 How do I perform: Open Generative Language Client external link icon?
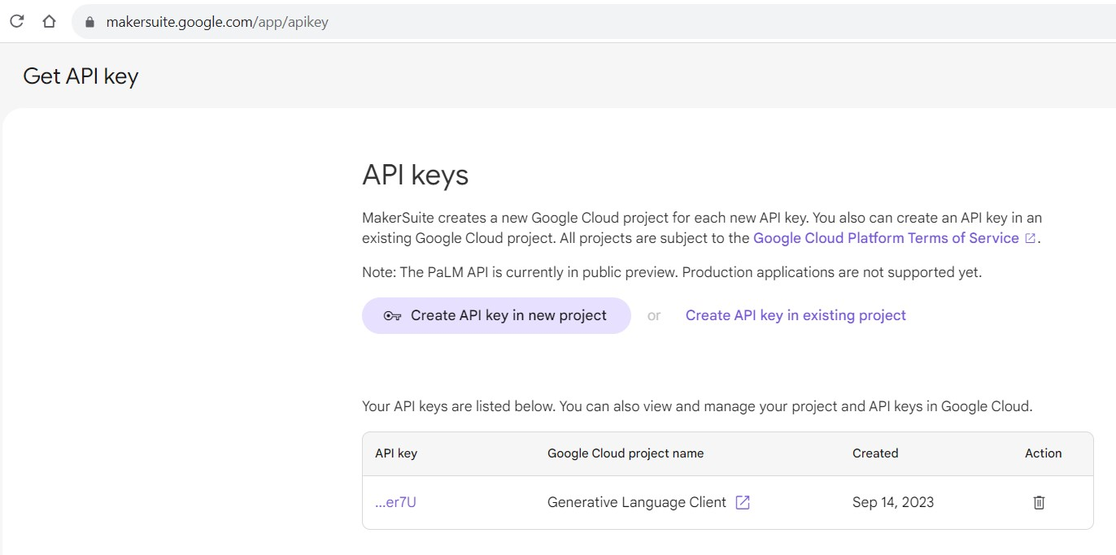point(742,502)
